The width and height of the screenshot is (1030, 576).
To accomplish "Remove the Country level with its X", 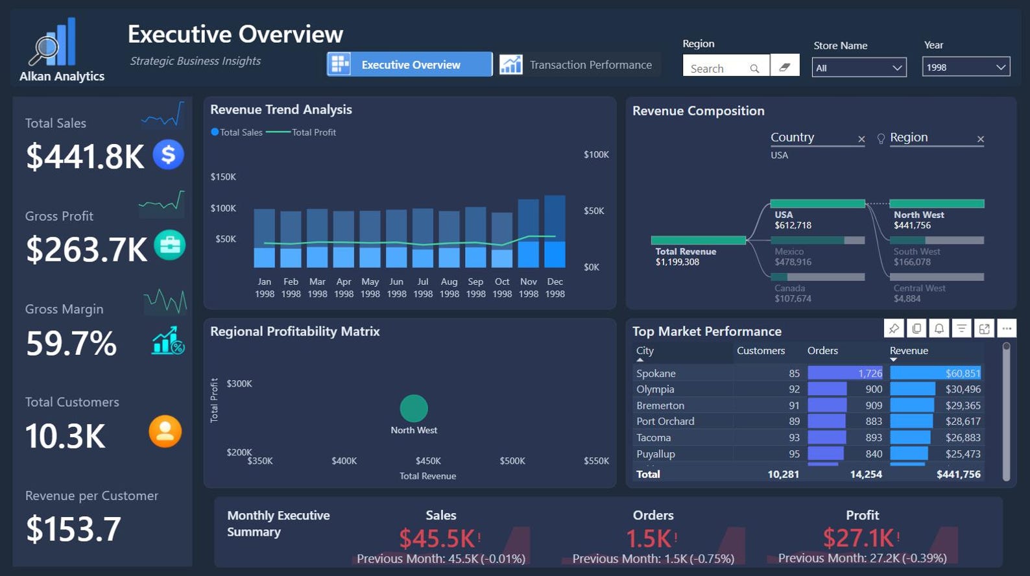I will click(x=861, y=139).
